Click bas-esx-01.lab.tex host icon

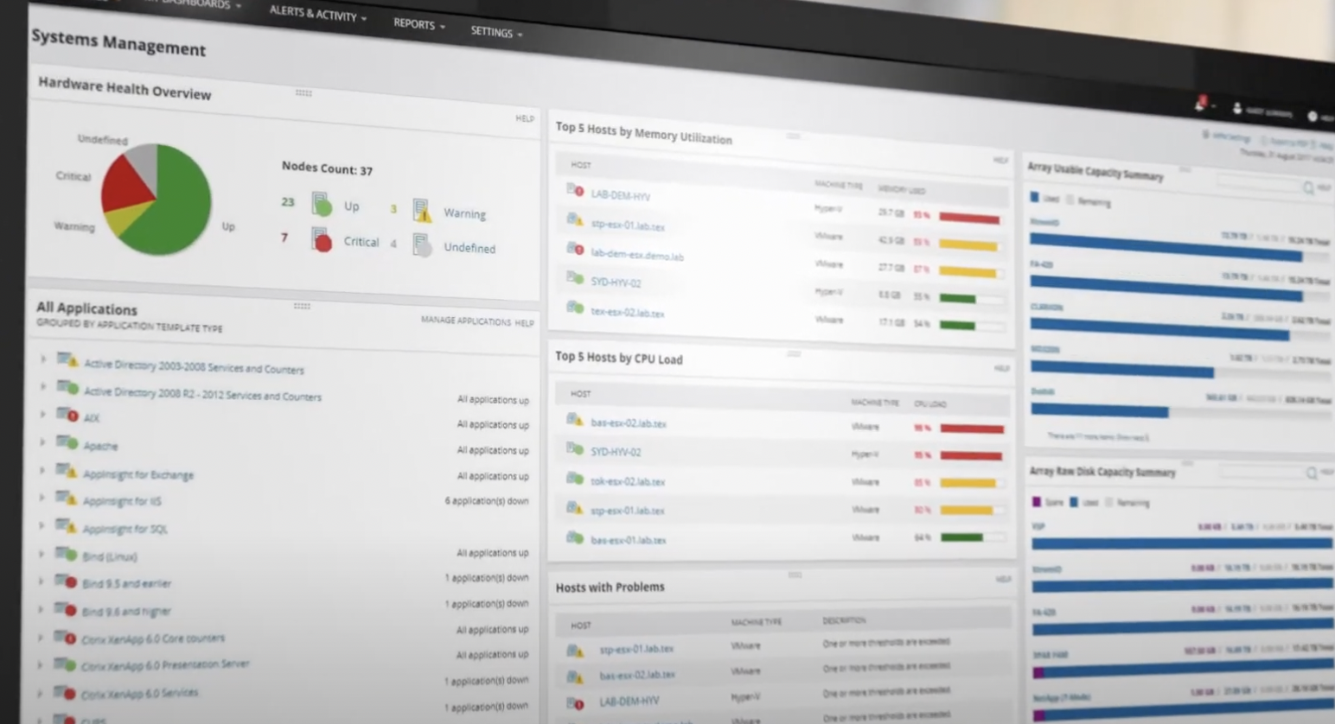click(575, 537)
